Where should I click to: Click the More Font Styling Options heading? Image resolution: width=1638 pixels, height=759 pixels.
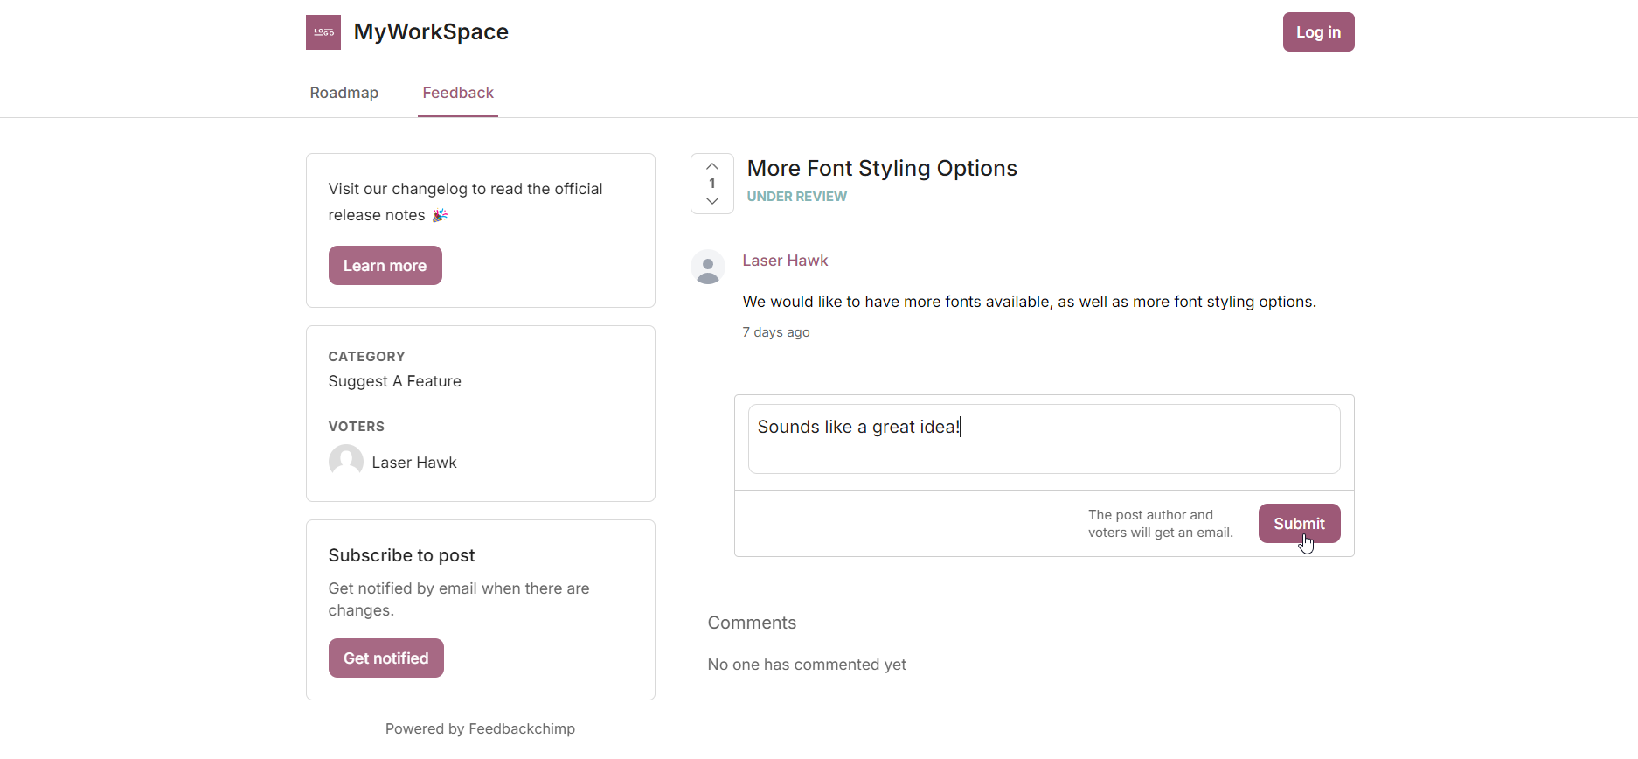tap(882, 168)
